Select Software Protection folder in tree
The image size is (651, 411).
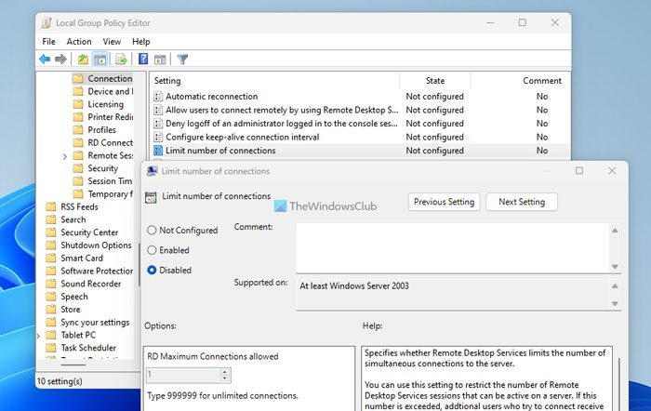coord(97,272)
